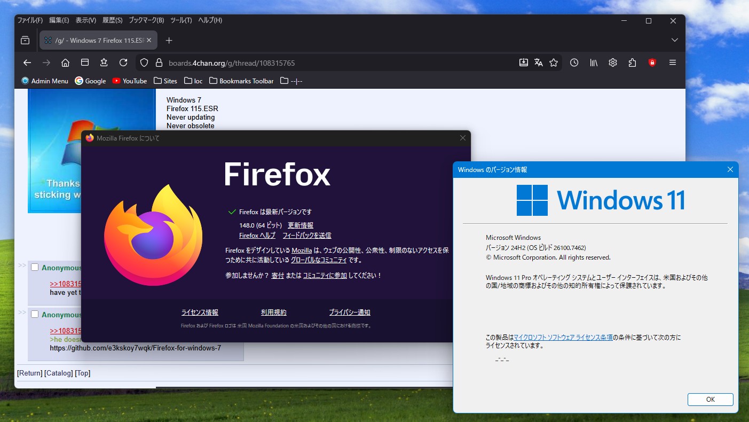Viewport: 749px width, 422px height.
Task: Bookmark this page with the star
Action: coord(554,62)
